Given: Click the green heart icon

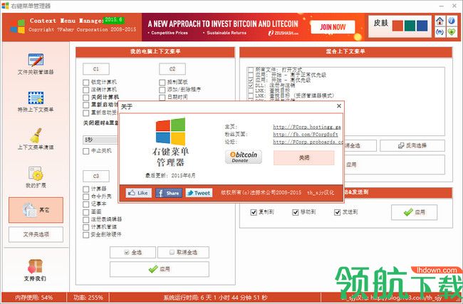Looking at the screenshot, I should (451, 32).
